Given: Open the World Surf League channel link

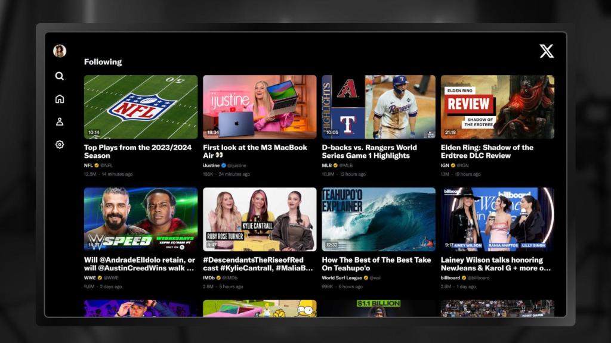Looking at the screenshot, I should click(342, 278).
